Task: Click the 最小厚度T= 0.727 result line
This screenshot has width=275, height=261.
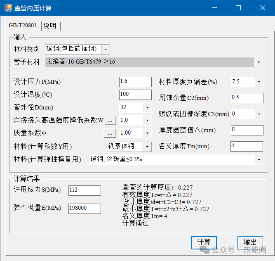Action: pyautogui.click(x=166, y=209)
